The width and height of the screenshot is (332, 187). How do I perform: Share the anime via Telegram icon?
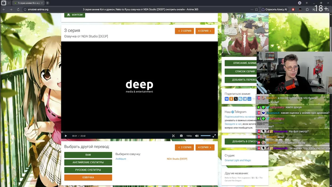click(245, 99)
